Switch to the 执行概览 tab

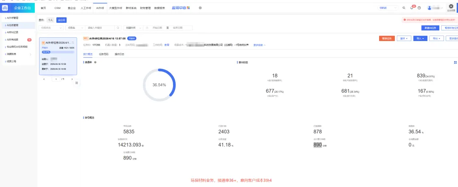click(88, 54)
